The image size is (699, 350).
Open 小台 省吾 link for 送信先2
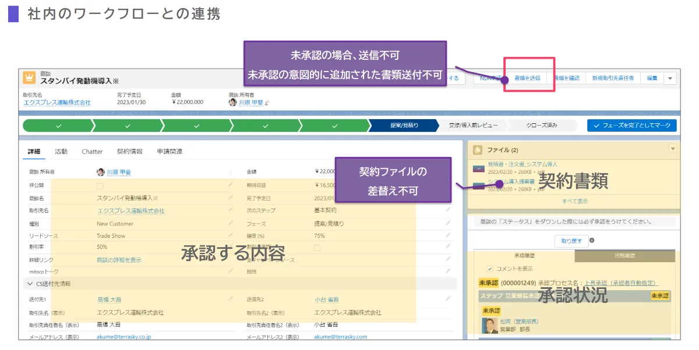[x=326, y=299]
